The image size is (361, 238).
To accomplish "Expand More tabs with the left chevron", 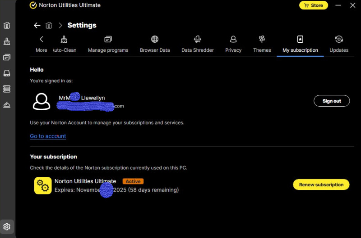I will pyautogui.click(x=42, y=44).
